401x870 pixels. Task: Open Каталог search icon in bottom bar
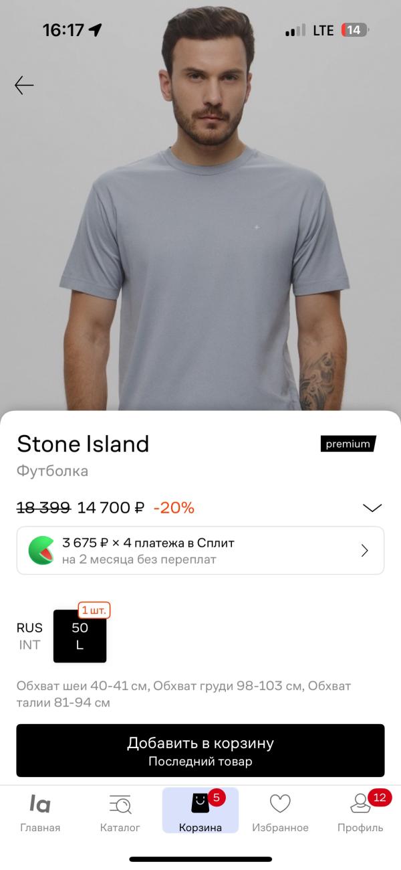120,803
